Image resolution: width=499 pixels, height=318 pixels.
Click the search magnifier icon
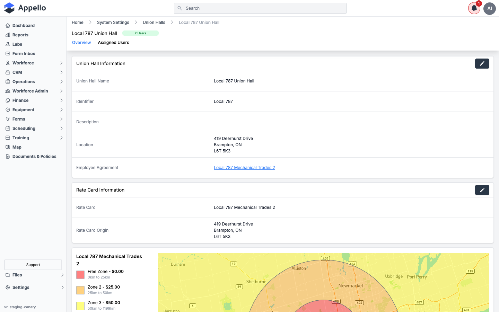[180, 8]
